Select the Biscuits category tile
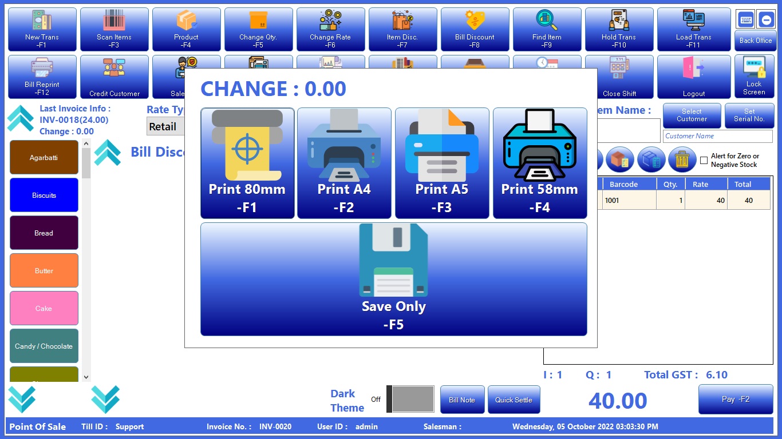Image resolution: width=782 pixels, height=439 pixels. pyautogui.click(x=44, y=195)
